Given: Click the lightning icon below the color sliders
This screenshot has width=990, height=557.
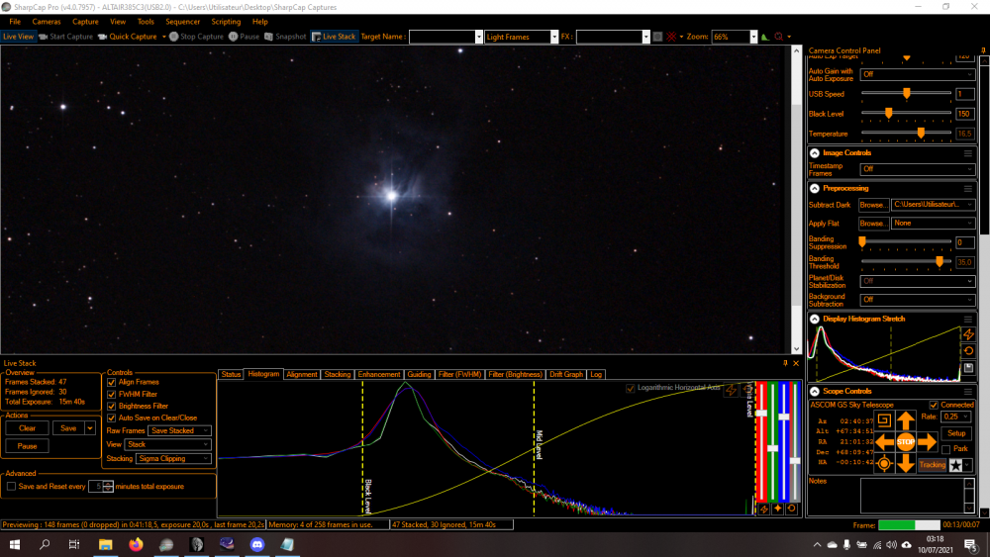Looking at the screenshot, I should click(763, 509).
